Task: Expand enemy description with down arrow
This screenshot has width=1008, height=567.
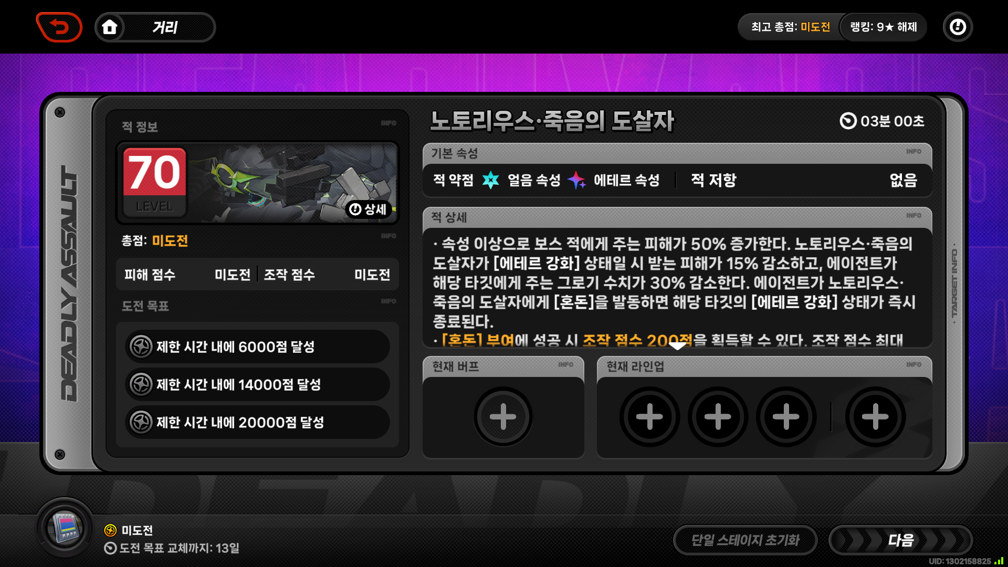Action: click(677, 345)
